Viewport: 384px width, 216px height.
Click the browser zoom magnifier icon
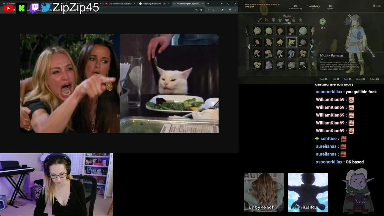click(x=196, y=10)
